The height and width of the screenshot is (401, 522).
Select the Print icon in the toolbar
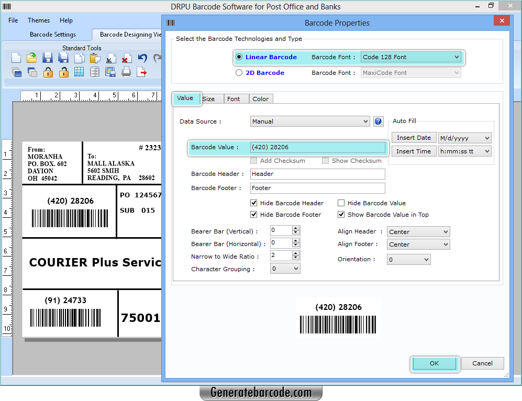point(126,72)
